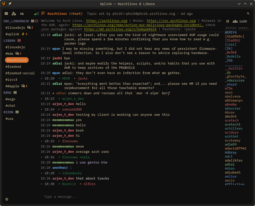Screen dimensions: 255x206
Task: Open the user settings icon
Action: [x=14, y=13]
